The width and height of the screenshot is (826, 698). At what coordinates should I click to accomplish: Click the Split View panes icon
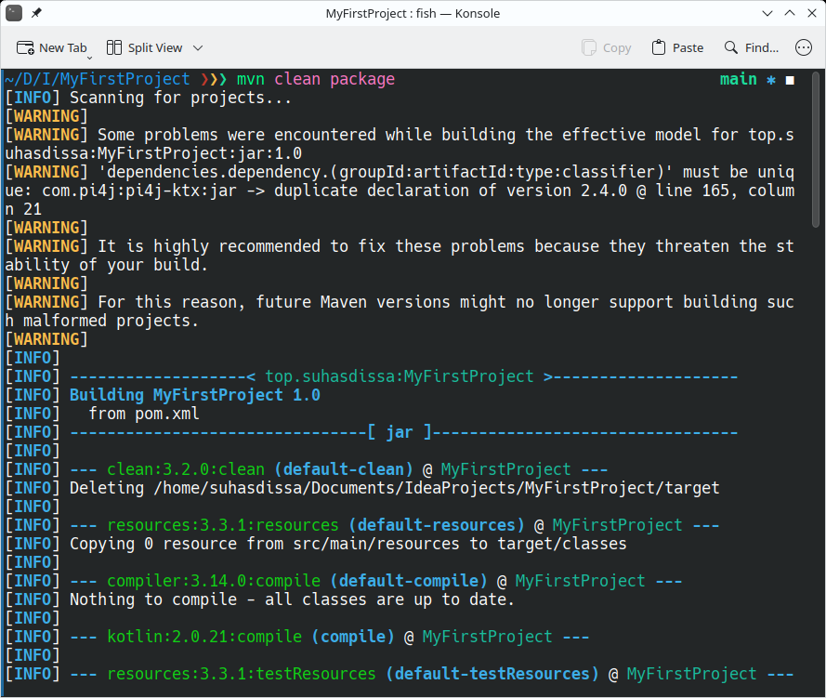[114, 48]
